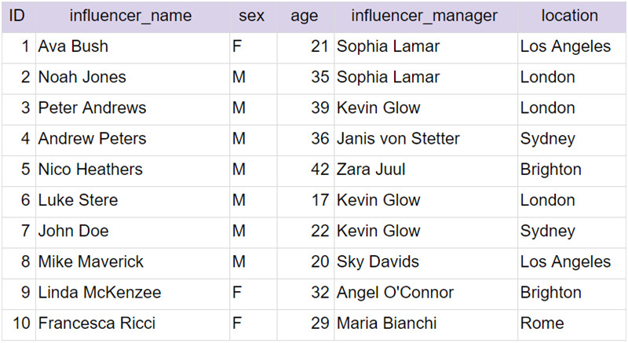Select Luke Stere's age cell showing 17
The image size is (628, 343).
(305, 202)
